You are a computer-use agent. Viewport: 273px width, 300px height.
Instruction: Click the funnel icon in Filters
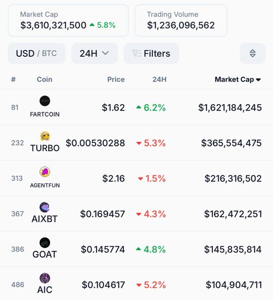tap(136, 53)
